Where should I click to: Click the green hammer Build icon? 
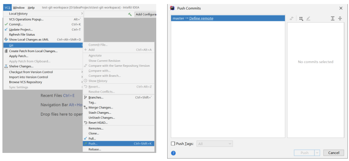tap(130, 14)
